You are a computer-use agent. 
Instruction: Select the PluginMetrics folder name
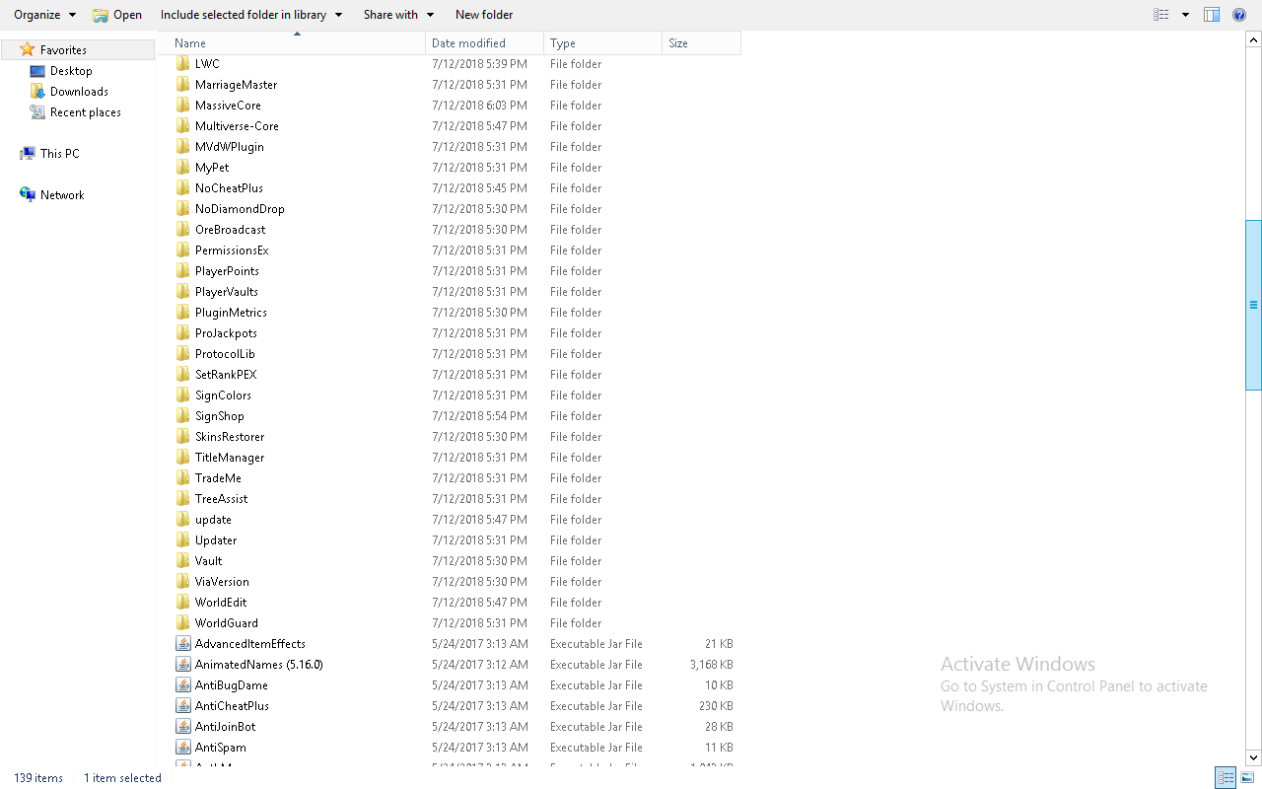(x=231, y=313)
